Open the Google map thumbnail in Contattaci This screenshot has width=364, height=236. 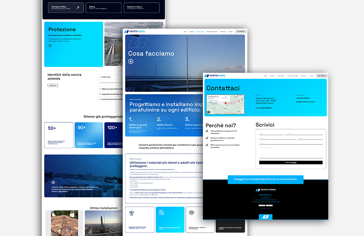pos(225,104)
